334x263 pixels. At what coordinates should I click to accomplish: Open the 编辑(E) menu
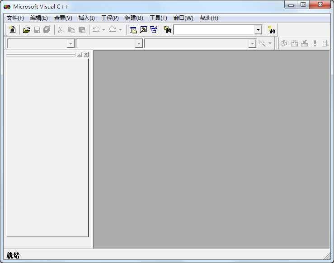click(x=39, y=18)
